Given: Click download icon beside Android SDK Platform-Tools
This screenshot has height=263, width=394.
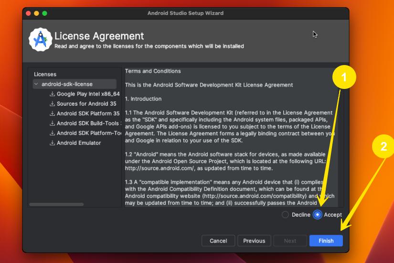Looking at the screenshot, I should click(x=52, y=133).
